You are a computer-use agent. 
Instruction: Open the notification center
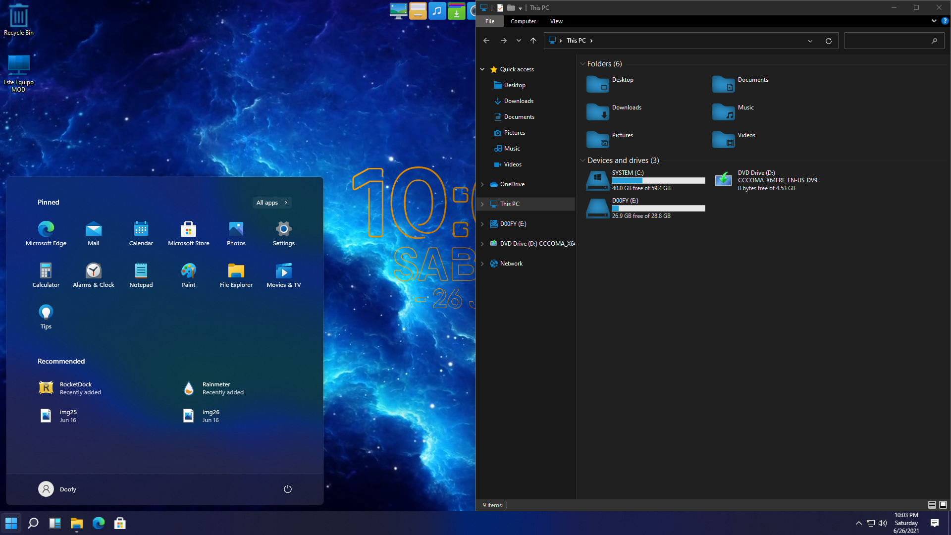coord(935,523)
